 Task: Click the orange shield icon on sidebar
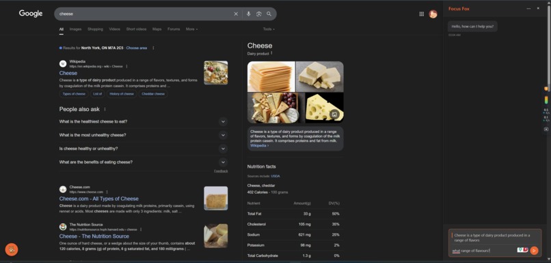click(546, 89)
